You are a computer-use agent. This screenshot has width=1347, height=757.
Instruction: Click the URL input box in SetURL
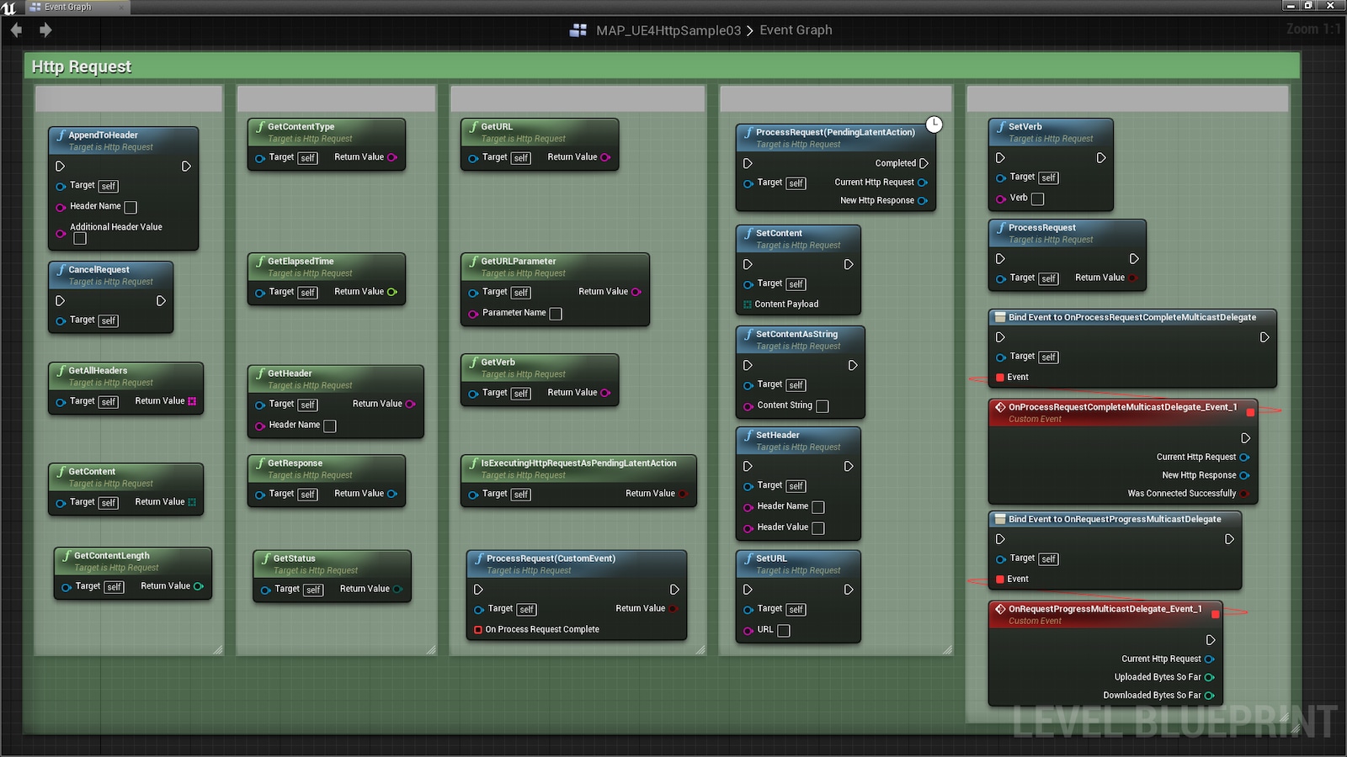[783, 631]
